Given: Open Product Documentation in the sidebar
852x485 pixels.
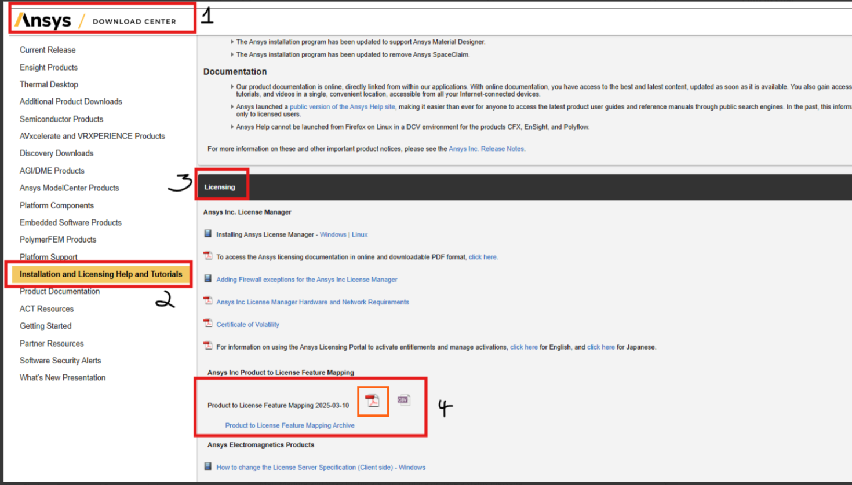Looking at the screenshot, I should tap(60, 291).
